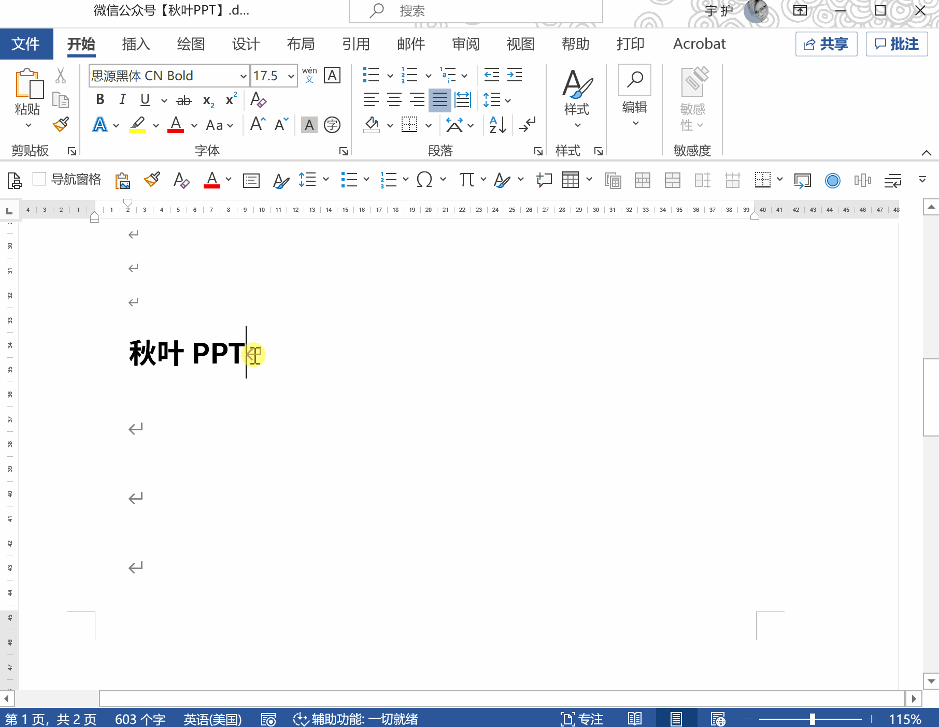This screenshot has width=939, height=727.
Task: Toggle italic formatting
Action: pyautogui.click(x=123, y=99)
